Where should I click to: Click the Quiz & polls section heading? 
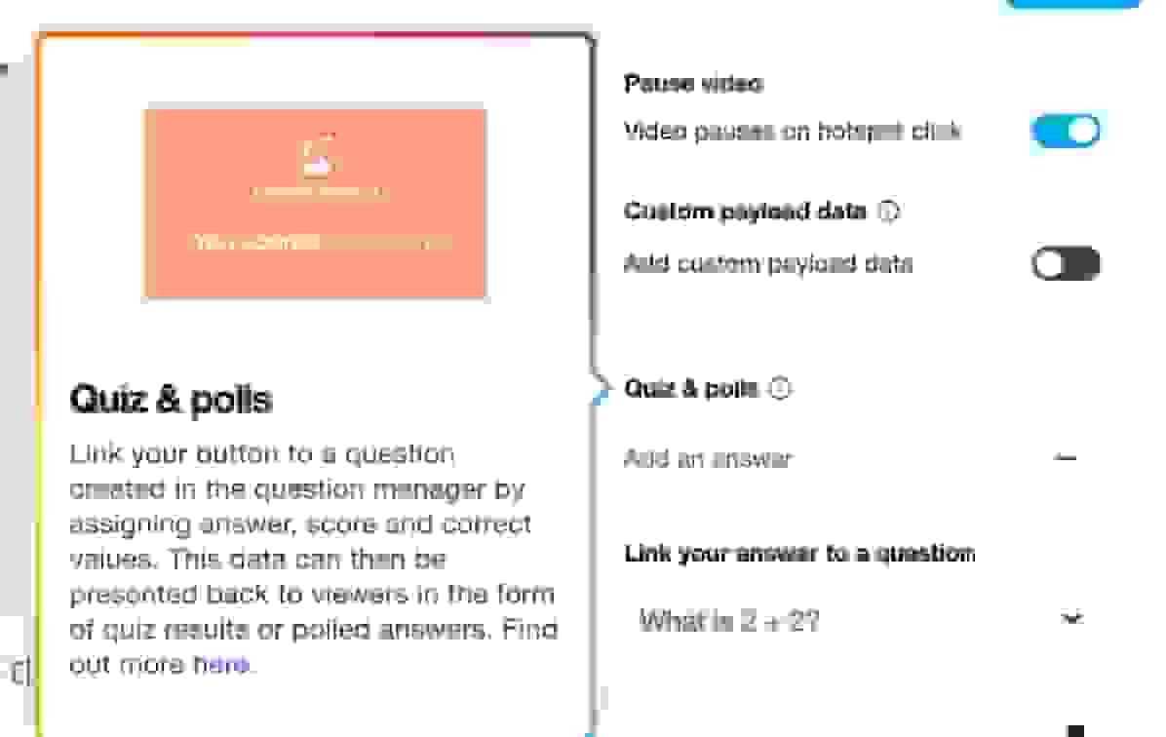(x=690, y=389)
